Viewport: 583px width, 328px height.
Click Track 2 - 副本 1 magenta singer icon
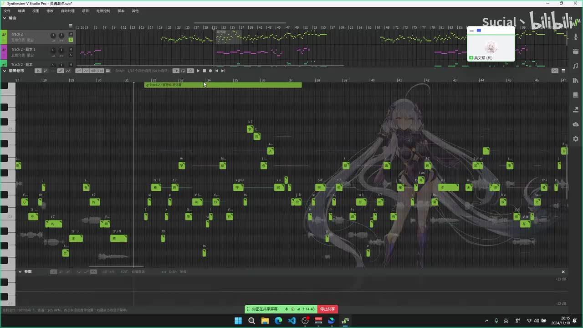[x=4, y=50]
